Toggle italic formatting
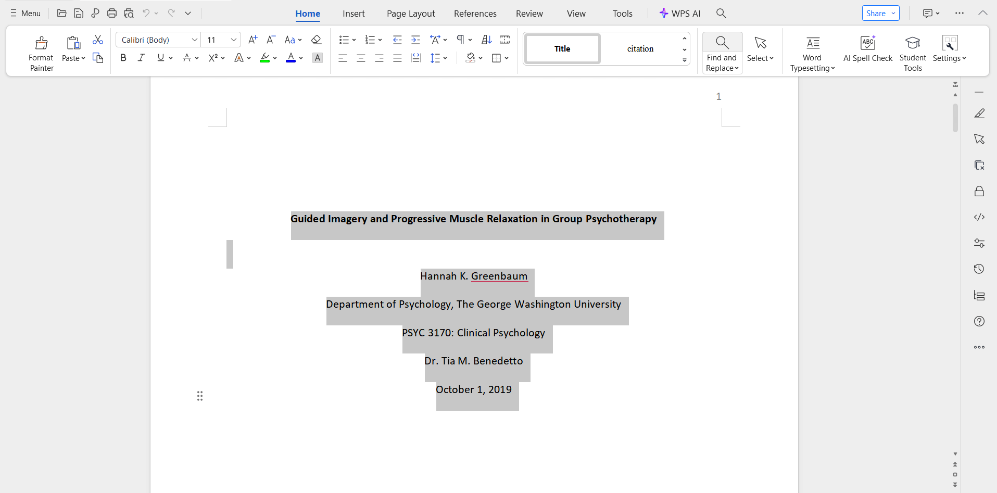997x493 pixels. click(x=141, y=57)
